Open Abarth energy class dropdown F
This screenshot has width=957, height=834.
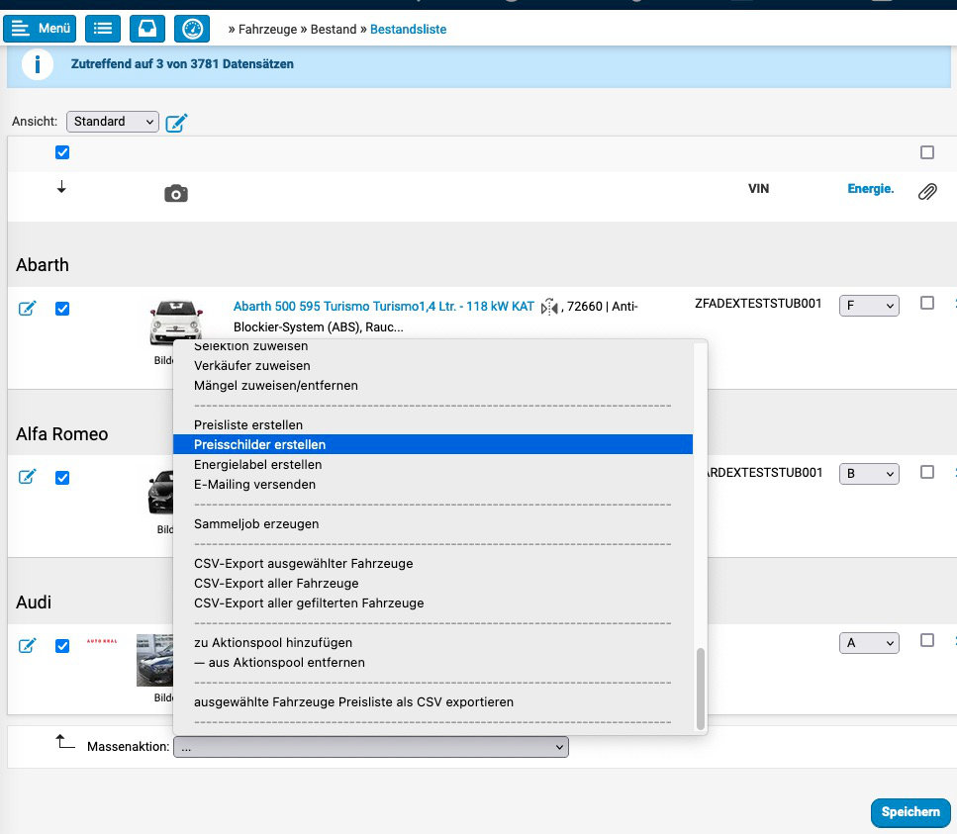tap(868, 306)
